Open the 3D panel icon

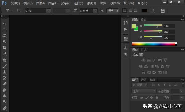click(126, 38)
